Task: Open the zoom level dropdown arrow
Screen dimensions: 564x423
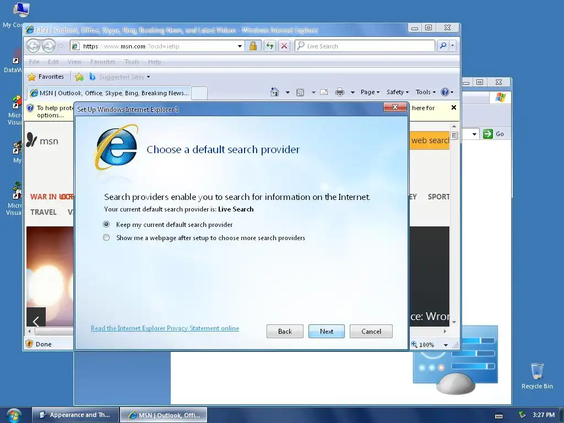Action: coord(446,345)
